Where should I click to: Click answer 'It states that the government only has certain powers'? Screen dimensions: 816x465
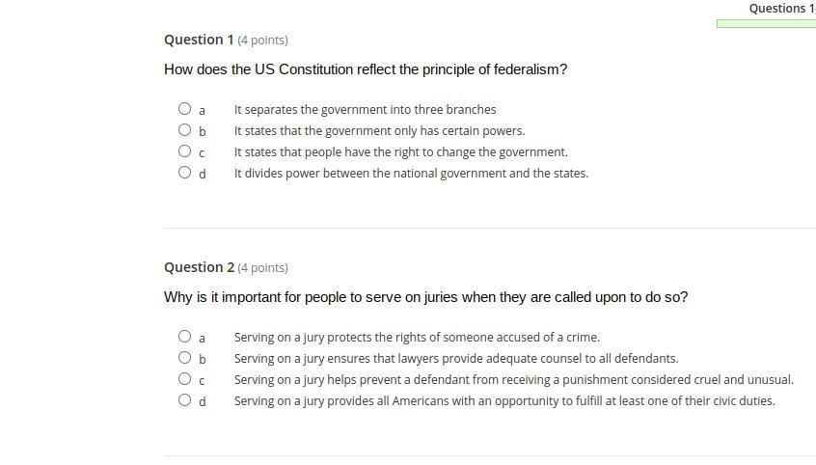pos(379,130)
